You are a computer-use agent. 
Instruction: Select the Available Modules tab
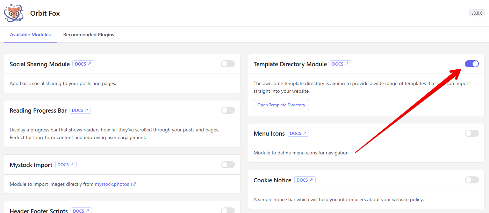[30, 35]
